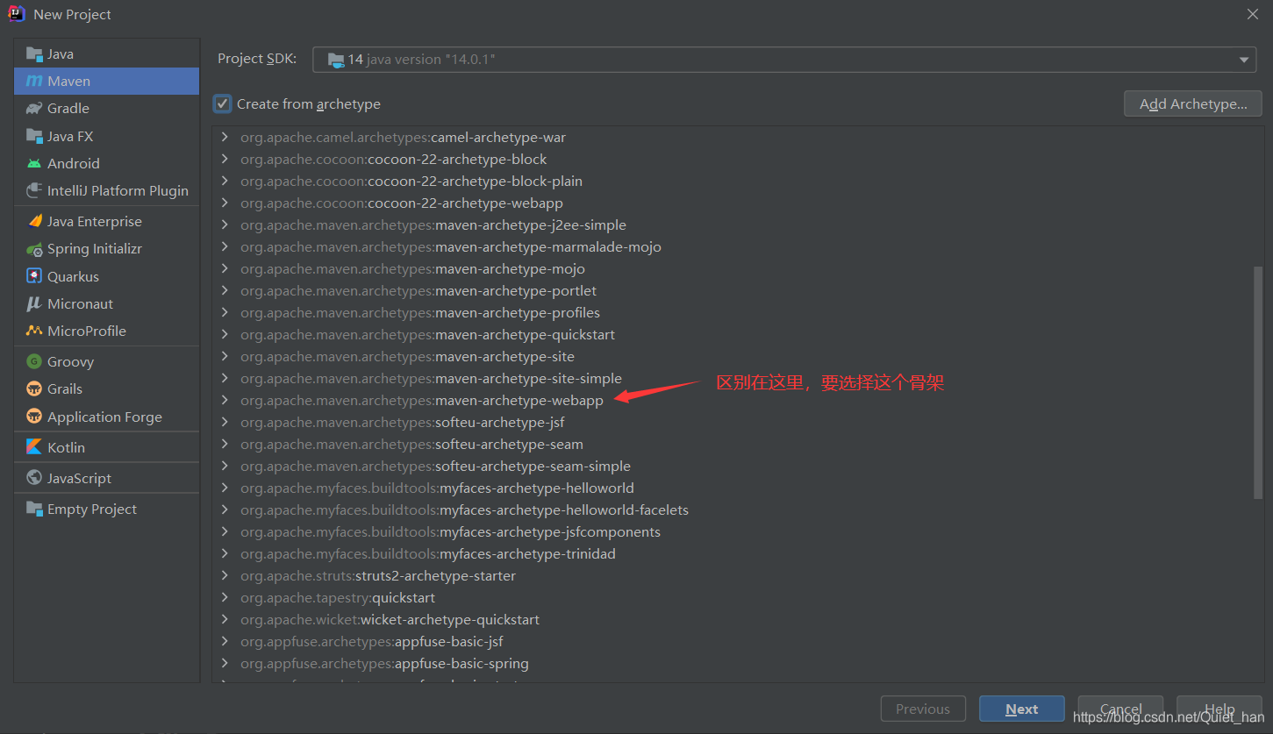
Task: Expand the maven-archetype-webapp node
Action: click(225, 400)
